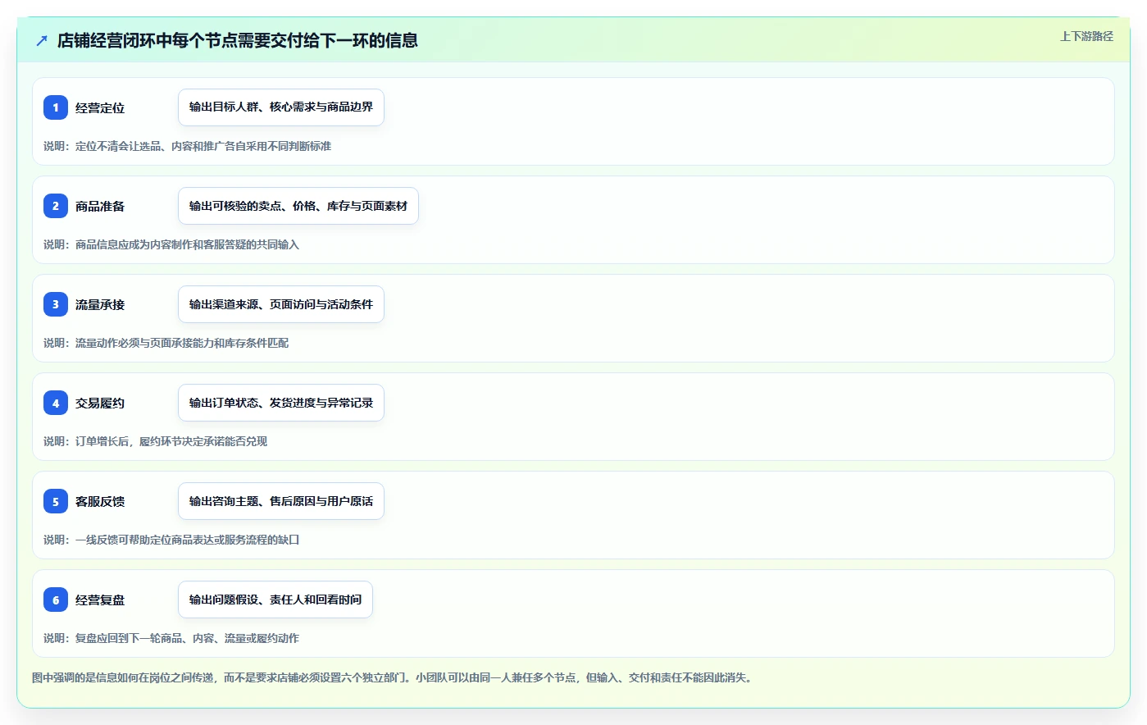Click the number 2 badge for 商品准备

(56, 206)
